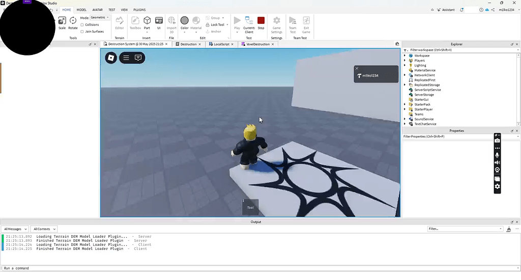Click the Output Filter input field
Screen dimensions: 521x280
[465, 229]
